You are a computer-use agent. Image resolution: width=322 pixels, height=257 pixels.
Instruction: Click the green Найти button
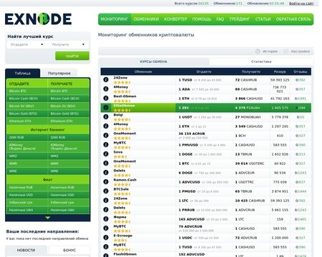coord(72,56)
